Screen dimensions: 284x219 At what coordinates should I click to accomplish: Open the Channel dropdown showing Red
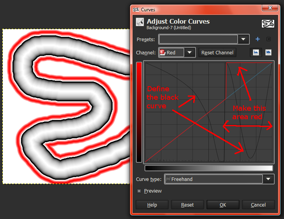(177, 52)
